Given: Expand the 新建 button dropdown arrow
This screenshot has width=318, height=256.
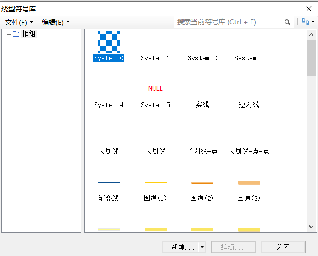Looking at the screenshot, I should pos(202,247).
